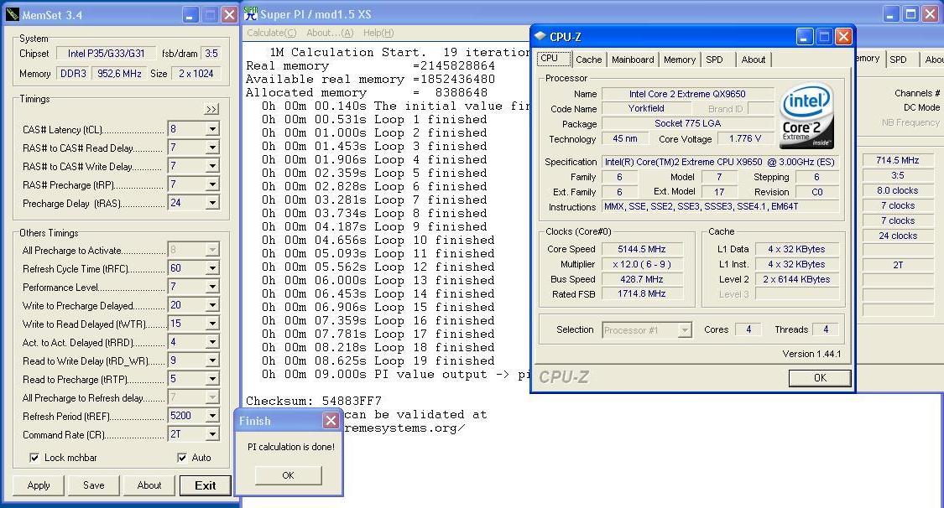Click the 714.5 MHz value in background CPU-Z
The image size is (944, 508).
coord(897,160)
